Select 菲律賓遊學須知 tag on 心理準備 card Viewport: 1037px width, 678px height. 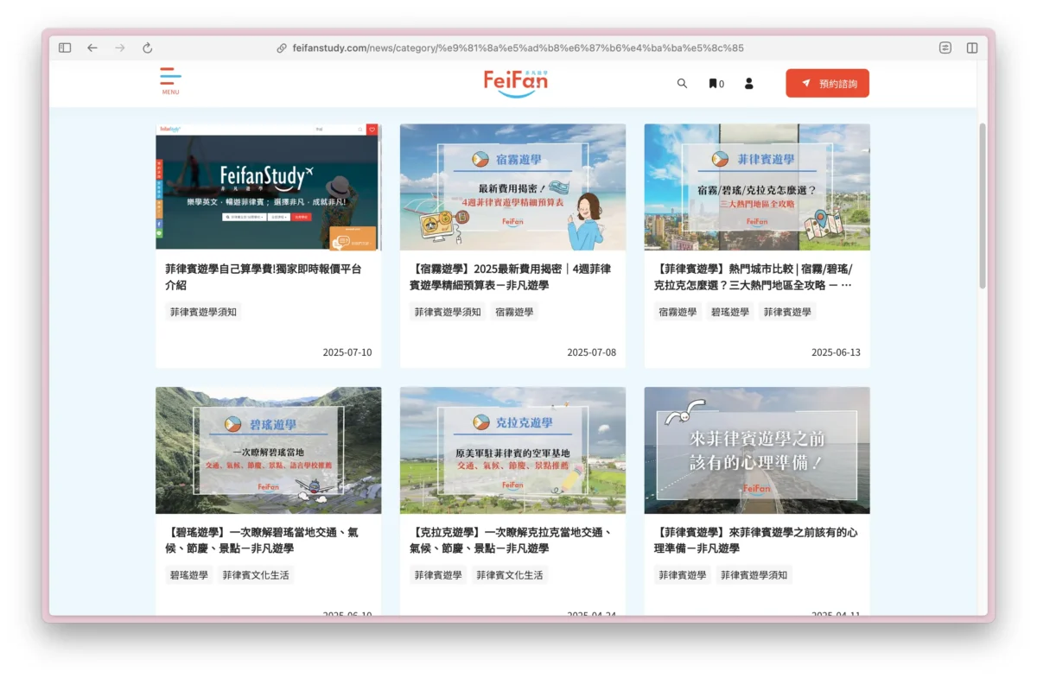[754, 575]
